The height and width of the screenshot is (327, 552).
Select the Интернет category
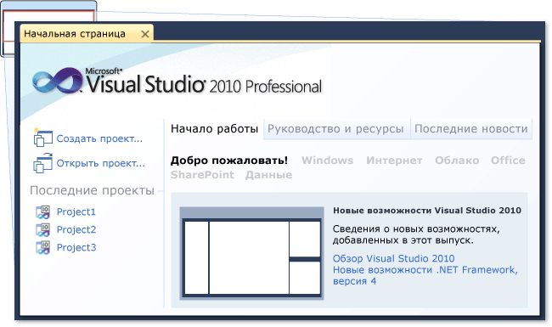pos(394,161)
